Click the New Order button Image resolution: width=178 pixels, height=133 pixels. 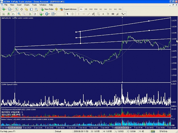point(47,9)
